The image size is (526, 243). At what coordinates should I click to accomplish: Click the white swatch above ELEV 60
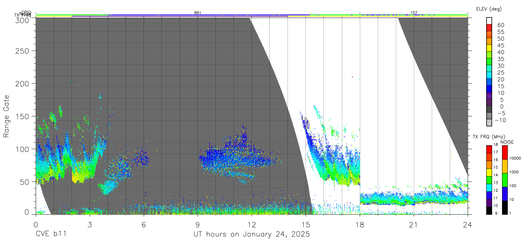(x=489, y=21)
